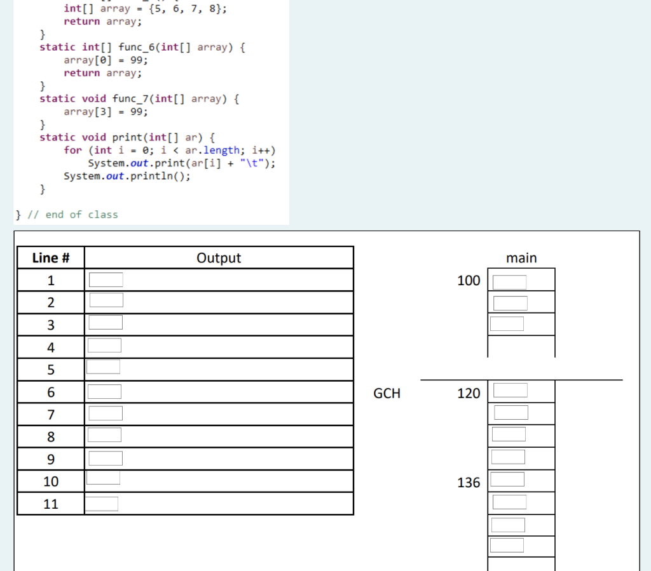Click the third main stack input box
Viewport: 651px width, 571px height.
pos(507,324)
